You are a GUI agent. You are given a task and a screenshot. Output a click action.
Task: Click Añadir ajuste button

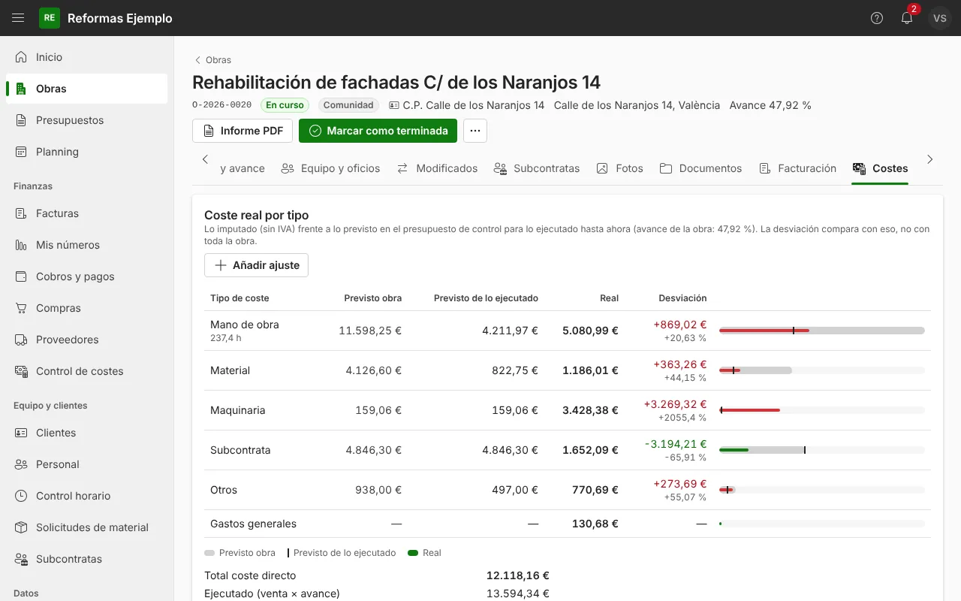(256, 265)
